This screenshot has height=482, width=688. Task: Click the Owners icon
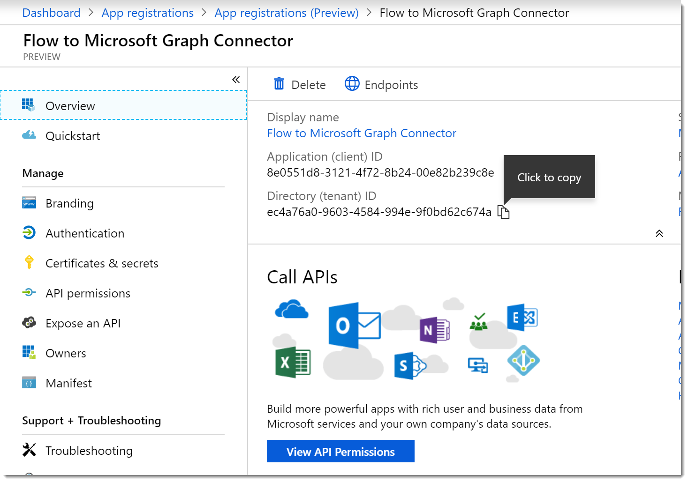29,352
